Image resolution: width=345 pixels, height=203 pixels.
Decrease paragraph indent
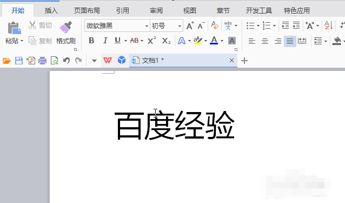(286, 25)
